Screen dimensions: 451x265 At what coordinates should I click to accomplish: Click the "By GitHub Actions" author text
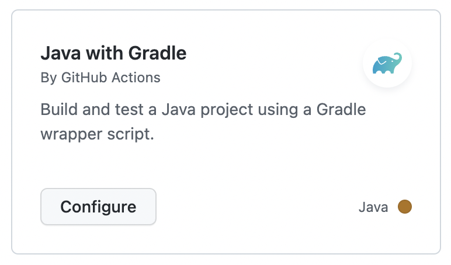click(100, 78)
